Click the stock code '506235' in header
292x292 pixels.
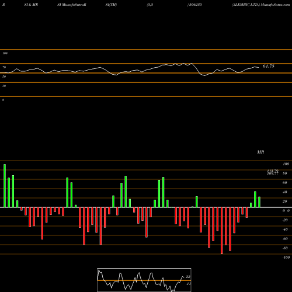click(196, 5)
